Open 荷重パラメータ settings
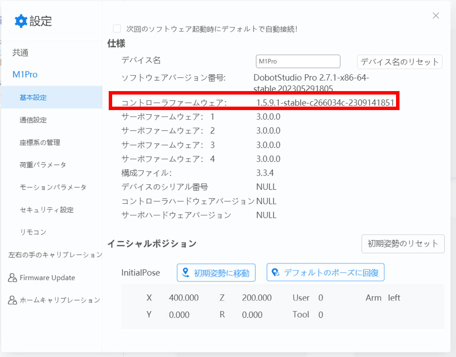456x357 pixels. point(43,165)
